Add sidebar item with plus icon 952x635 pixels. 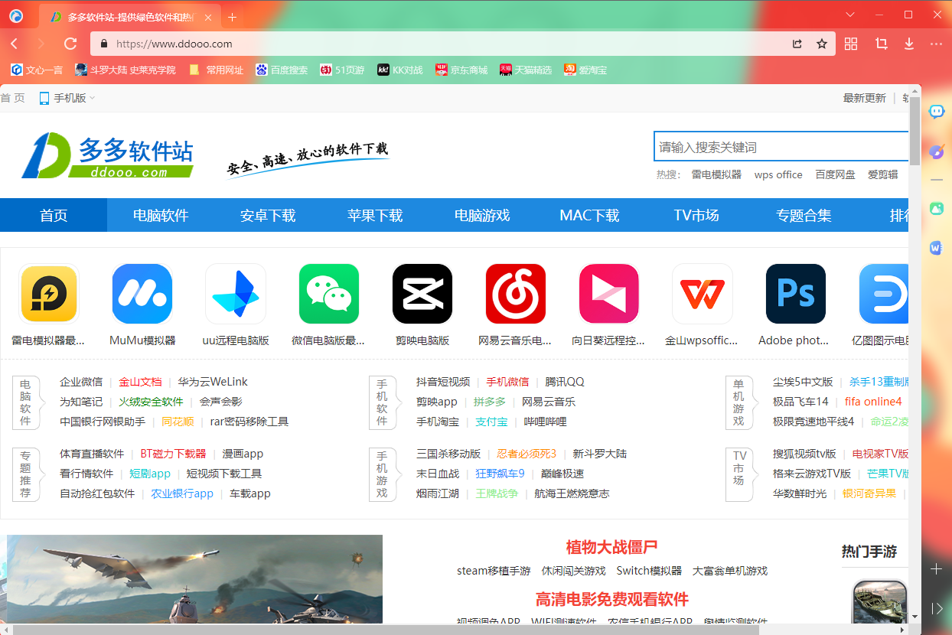click(937, 569)
